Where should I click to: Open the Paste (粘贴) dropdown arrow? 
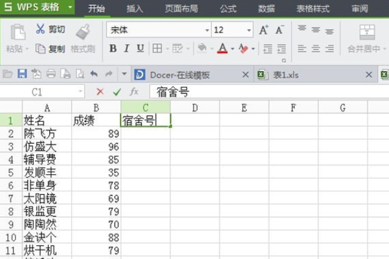[27, 49]
